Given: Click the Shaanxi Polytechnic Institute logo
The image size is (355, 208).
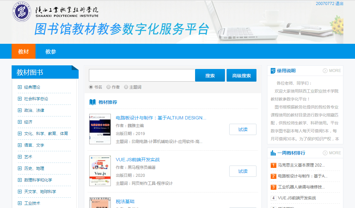Looking at the screenshot, I should 21,12.
